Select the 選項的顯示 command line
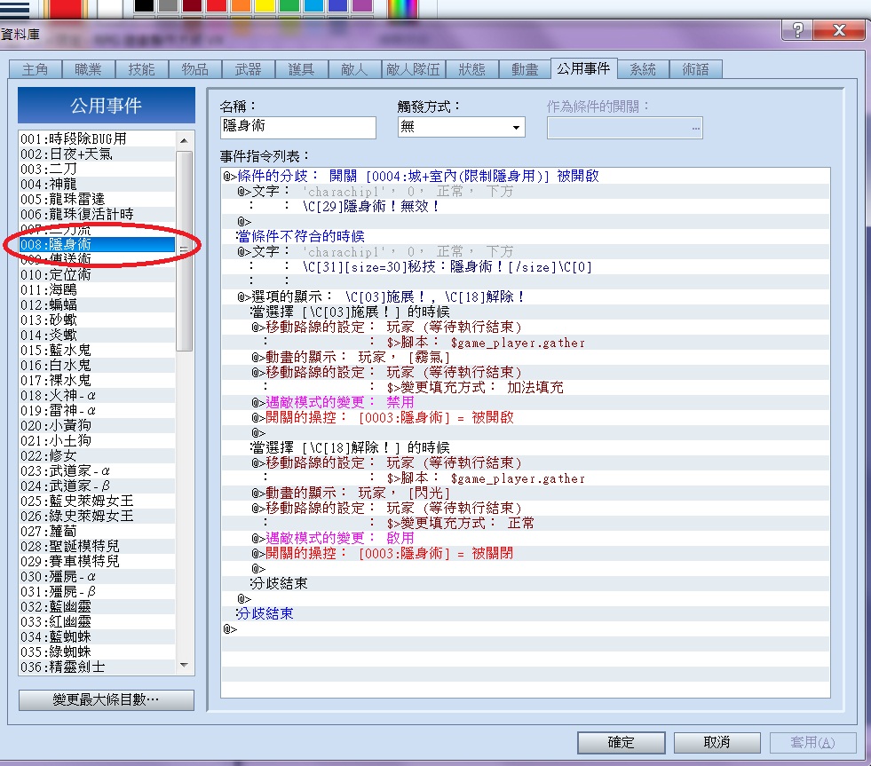 [526, 296]
